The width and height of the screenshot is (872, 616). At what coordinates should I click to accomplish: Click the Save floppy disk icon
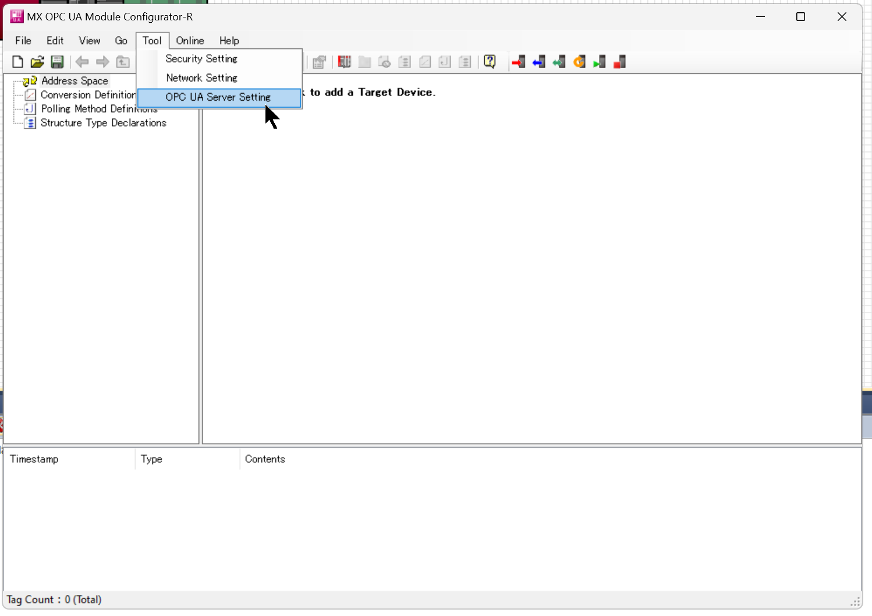pyautogui.click(x=57, y=62)
